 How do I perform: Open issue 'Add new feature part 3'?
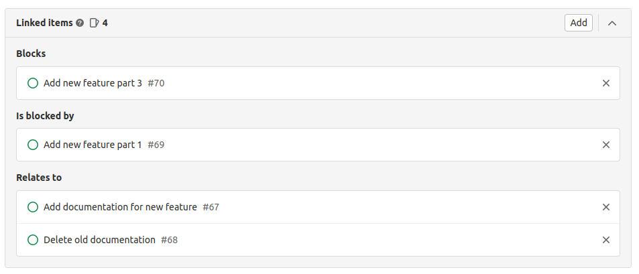coord(93,83)
